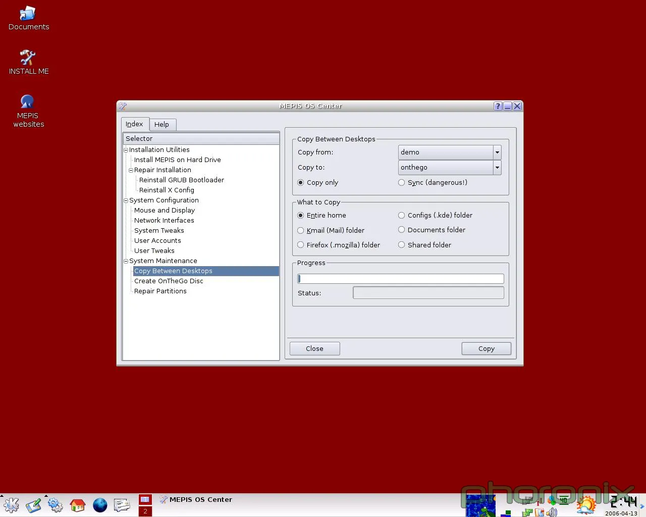Switch to the Index tab
The width and height of the screenshot is (646, 517).
135,124
